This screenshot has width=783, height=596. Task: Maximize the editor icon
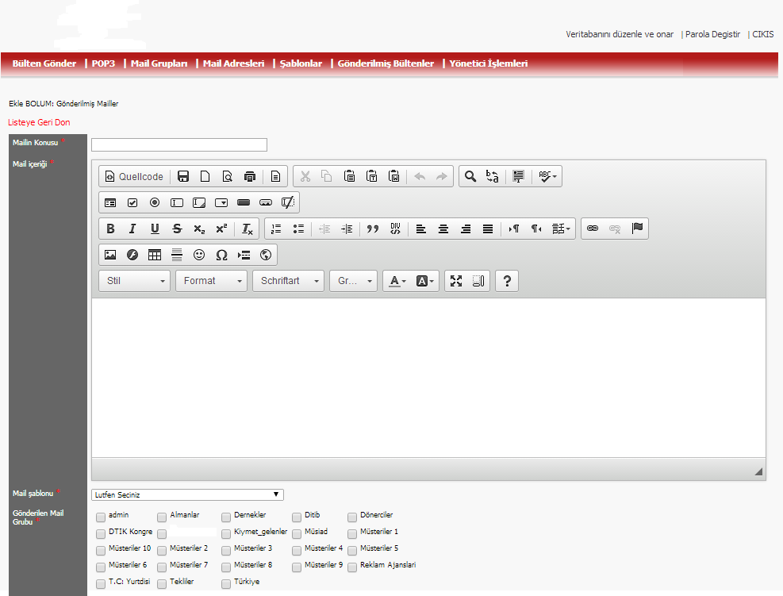(456, 281)
